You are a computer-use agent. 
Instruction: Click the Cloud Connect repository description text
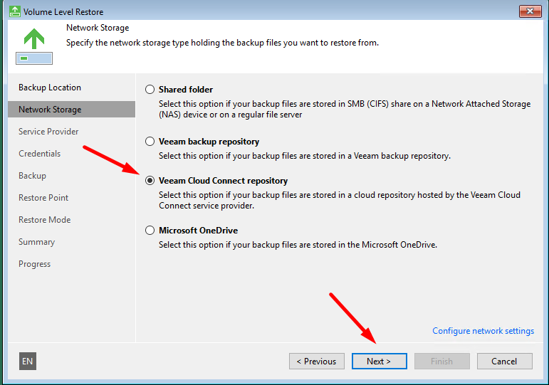click(x=340, y=200)
